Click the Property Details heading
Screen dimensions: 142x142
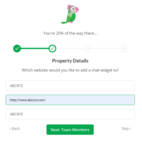tap(70, 61)
